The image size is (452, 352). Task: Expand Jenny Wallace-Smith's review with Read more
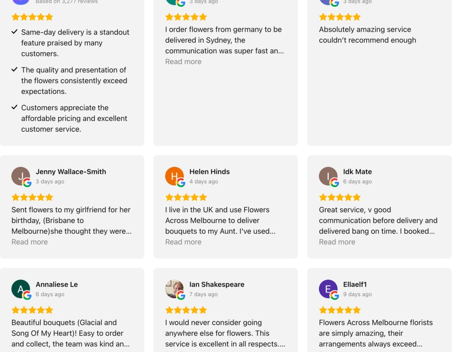coord(29,242)
